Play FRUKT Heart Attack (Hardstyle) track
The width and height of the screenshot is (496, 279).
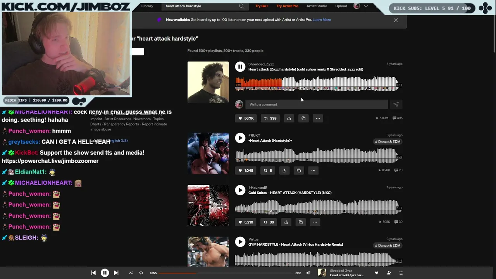240,138
